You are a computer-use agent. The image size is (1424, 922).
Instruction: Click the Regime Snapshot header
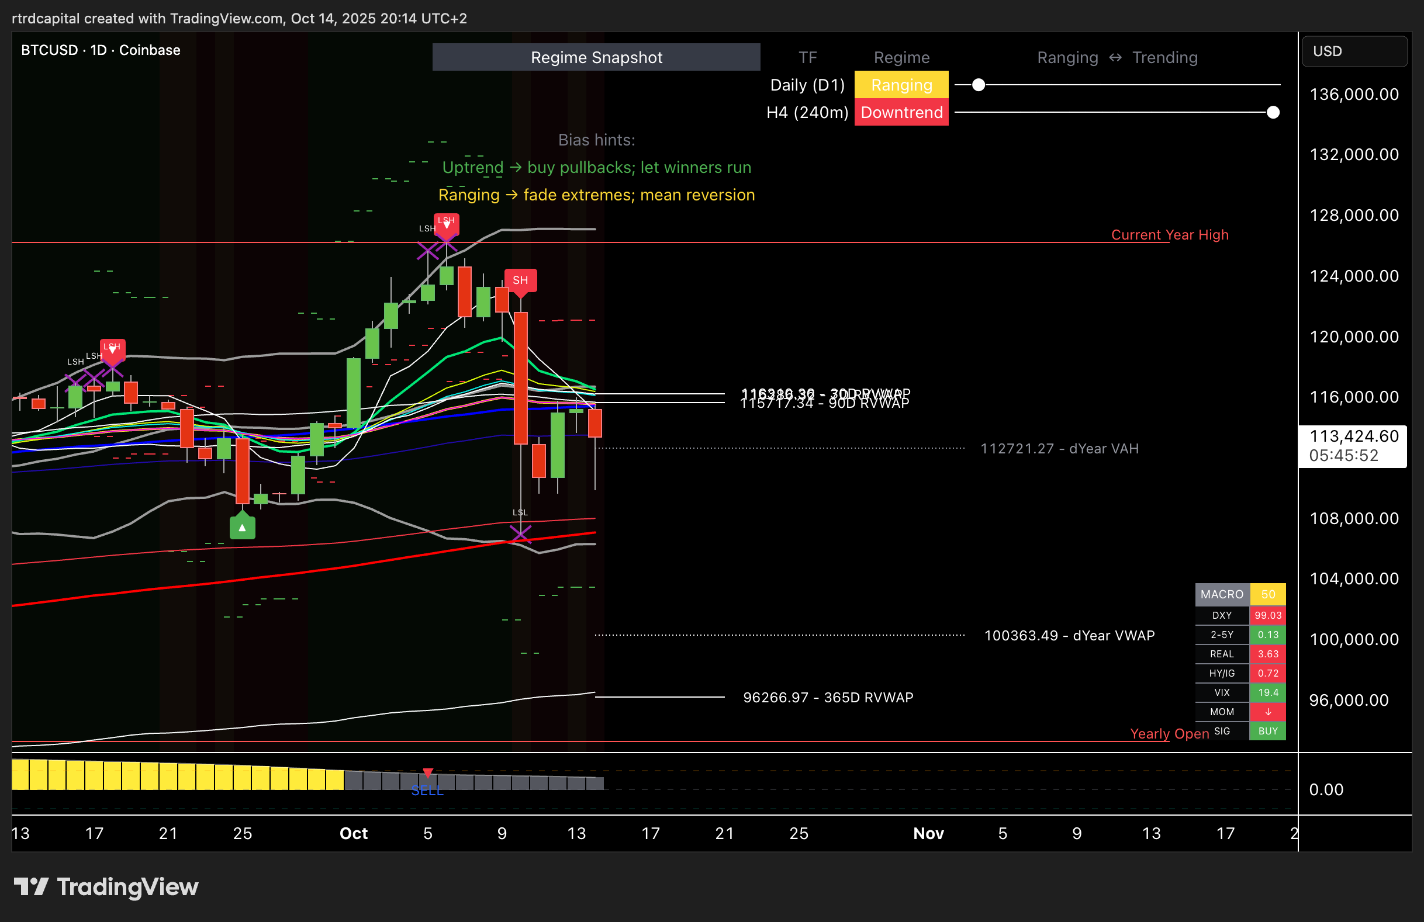point(596,57)
